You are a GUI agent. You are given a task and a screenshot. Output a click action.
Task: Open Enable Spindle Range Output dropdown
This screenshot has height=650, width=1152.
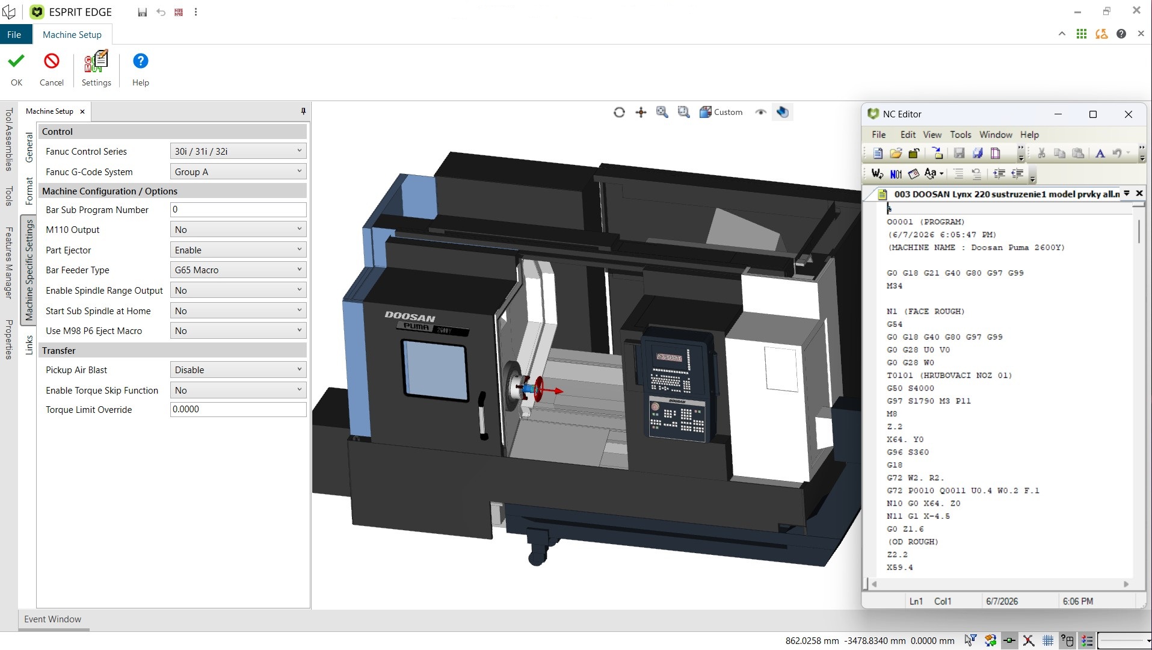click(238, 290)
